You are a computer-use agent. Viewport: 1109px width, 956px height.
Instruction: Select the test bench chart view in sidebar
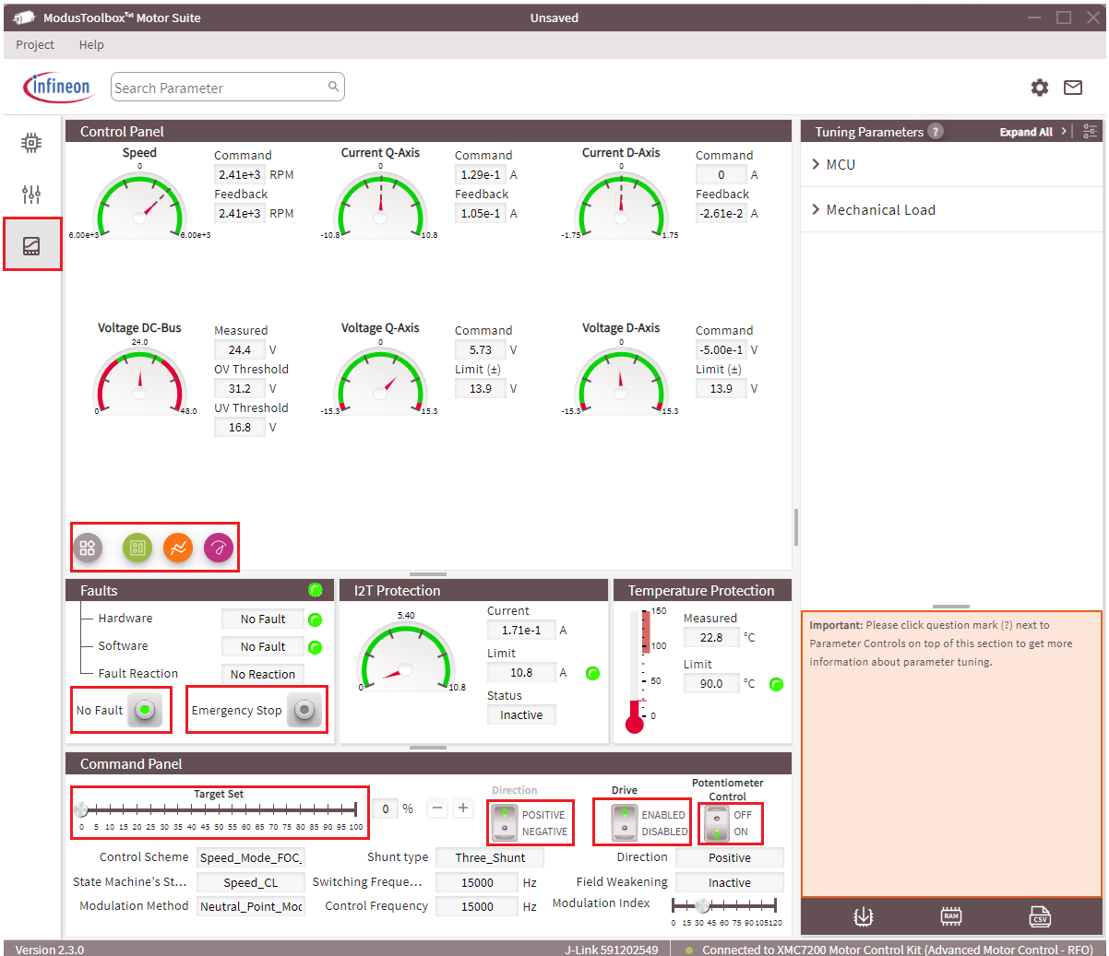31,246
